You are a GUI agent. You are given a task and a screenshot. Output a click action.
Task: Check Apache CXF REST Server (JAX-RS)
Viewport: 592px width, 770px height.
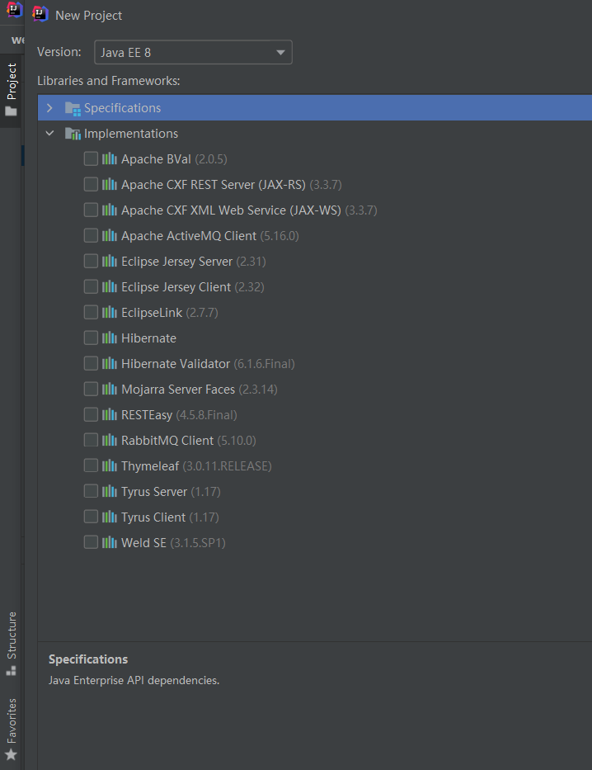coord(91,184)
